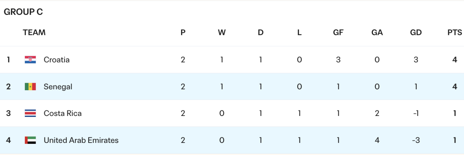Viewport: 464px width, 155px height.
Task: Click the United Arab Emirates flag
Action: click(x=30, y=140)
